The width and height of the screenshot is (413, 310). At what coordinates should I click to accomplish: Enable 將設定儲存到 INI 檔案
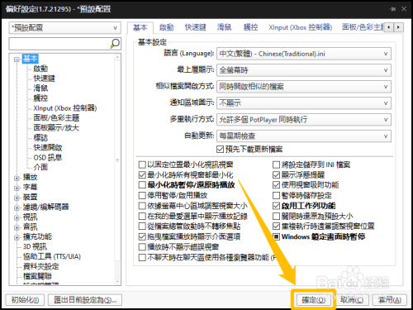pyautogui.click(x=276, y=165)
